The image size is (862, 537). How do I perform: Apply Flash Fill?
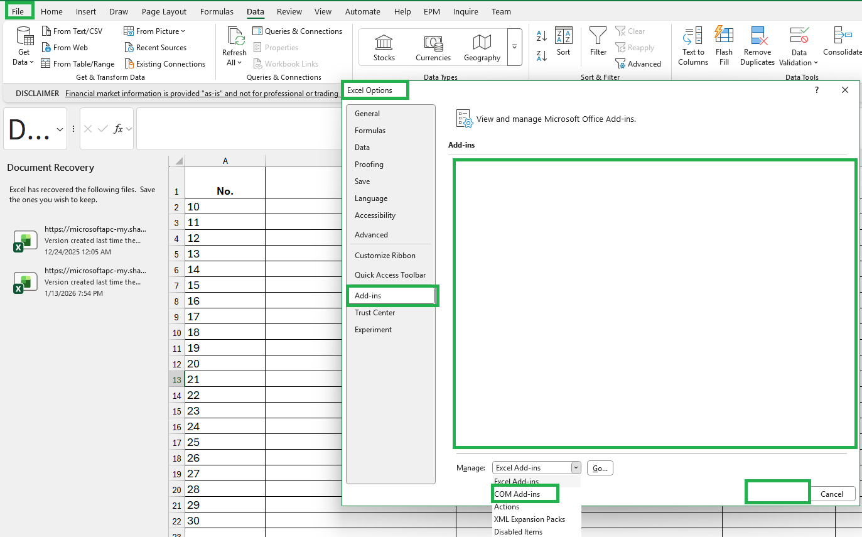724,46
